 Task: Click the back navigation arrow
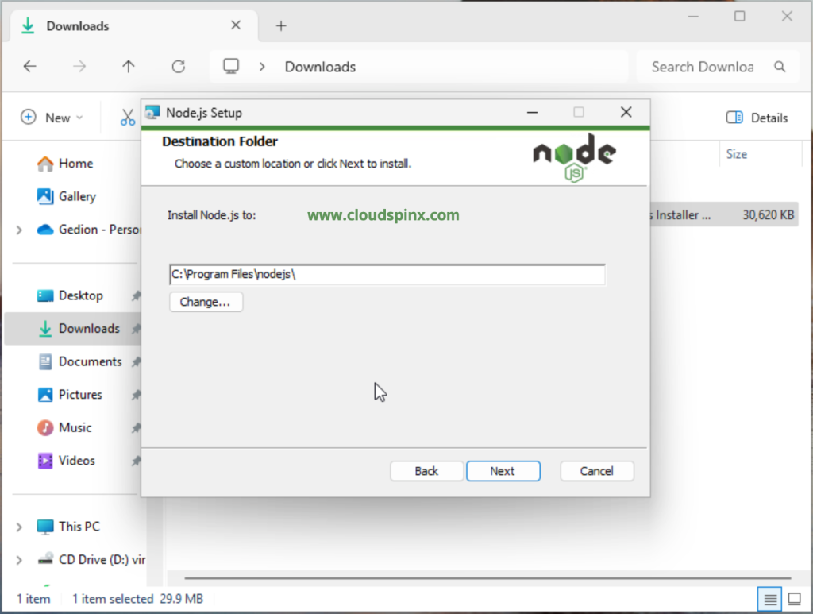tap(30, 67)
